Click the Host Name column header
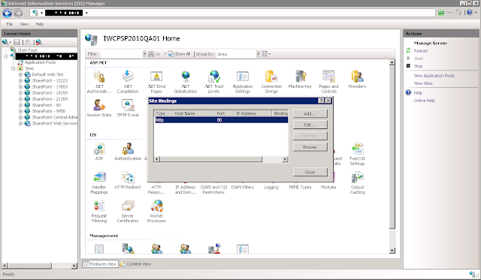481x280 pixels. pyautogui.click(x=193, y=113)
